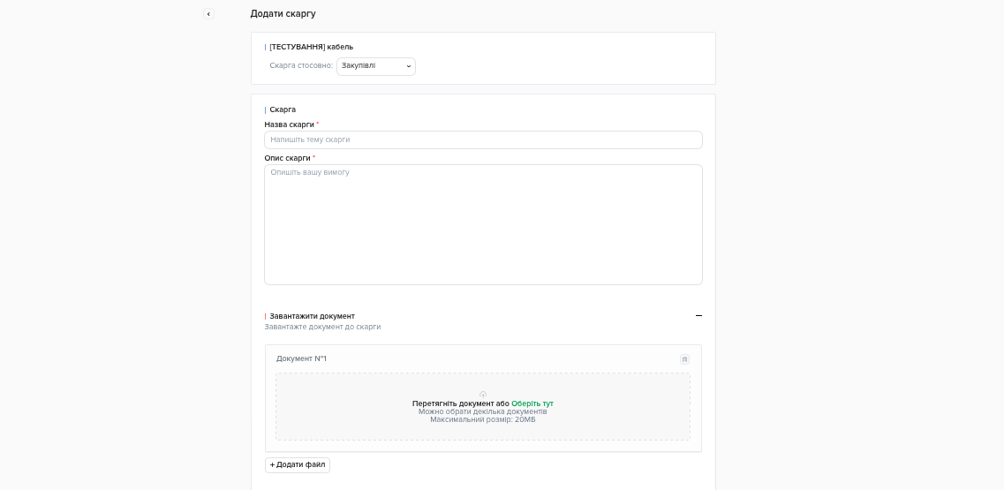Click the Завантажити документ heading
The image size is (1004, 490).
coord(312,316)
